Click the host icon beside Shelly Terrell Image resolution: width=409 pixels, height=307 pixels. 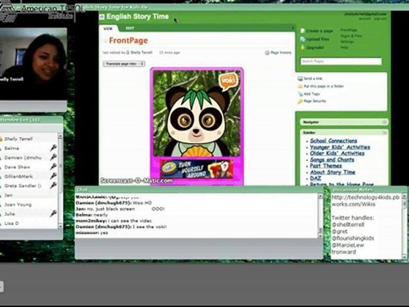click(x=1, y=139)
